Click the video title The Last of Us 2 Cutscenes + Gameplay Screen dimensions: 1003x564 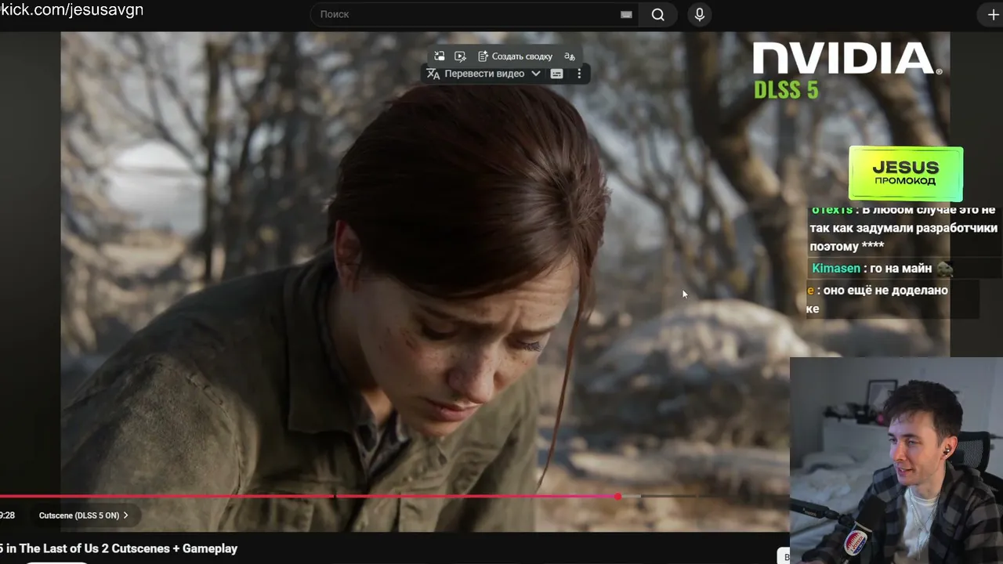coord(119,548)
